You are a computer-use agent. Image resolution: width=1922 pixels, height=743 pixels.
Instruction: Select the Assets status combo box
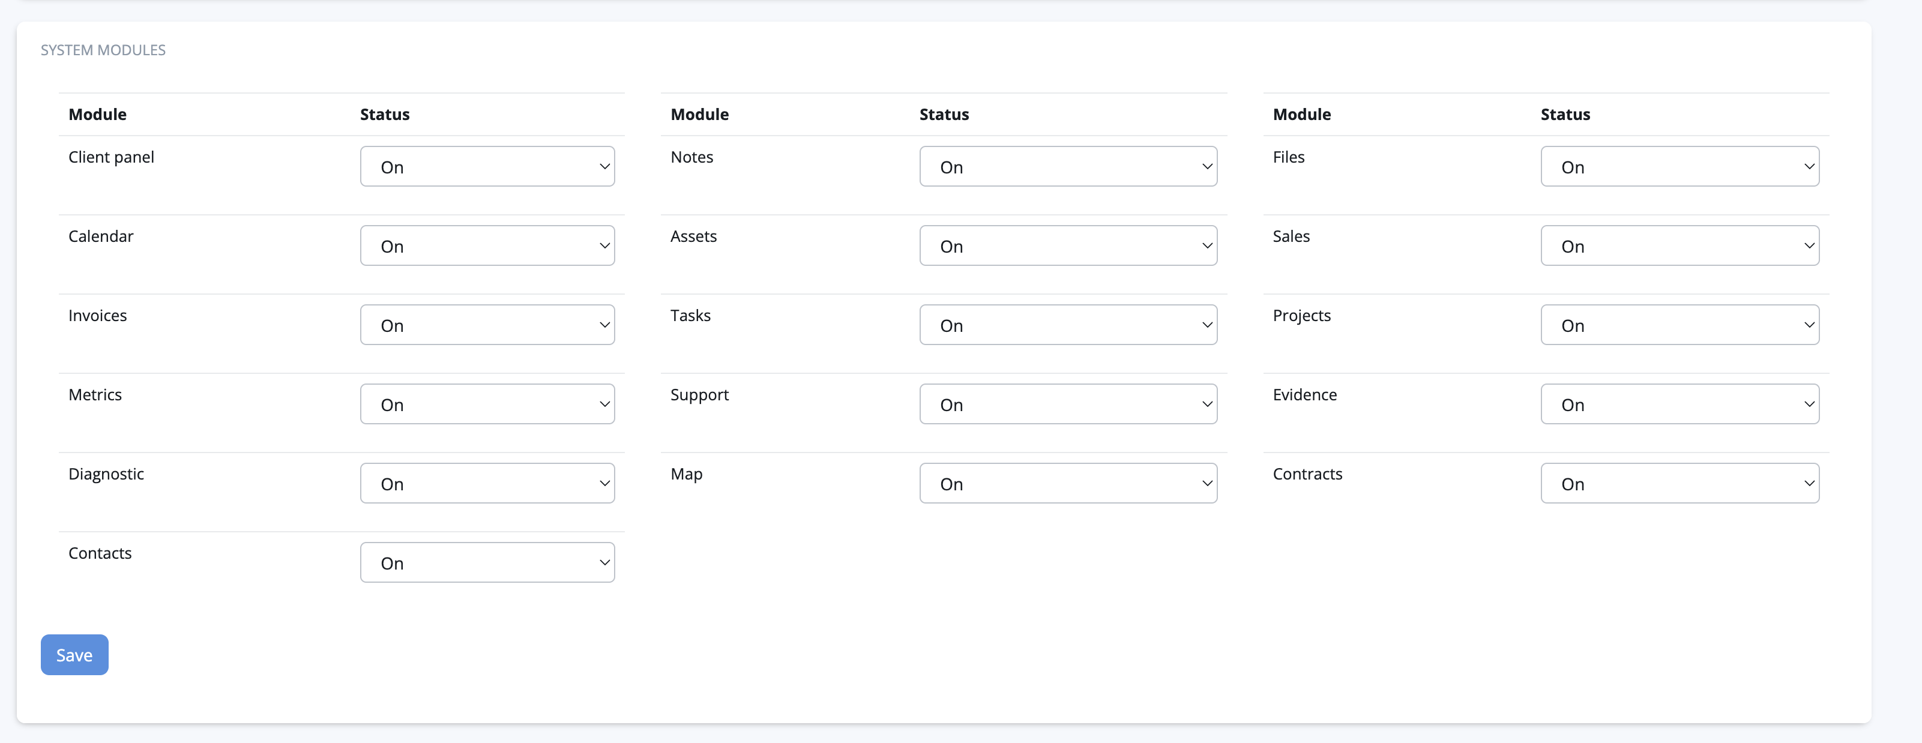click(1068, 245)
